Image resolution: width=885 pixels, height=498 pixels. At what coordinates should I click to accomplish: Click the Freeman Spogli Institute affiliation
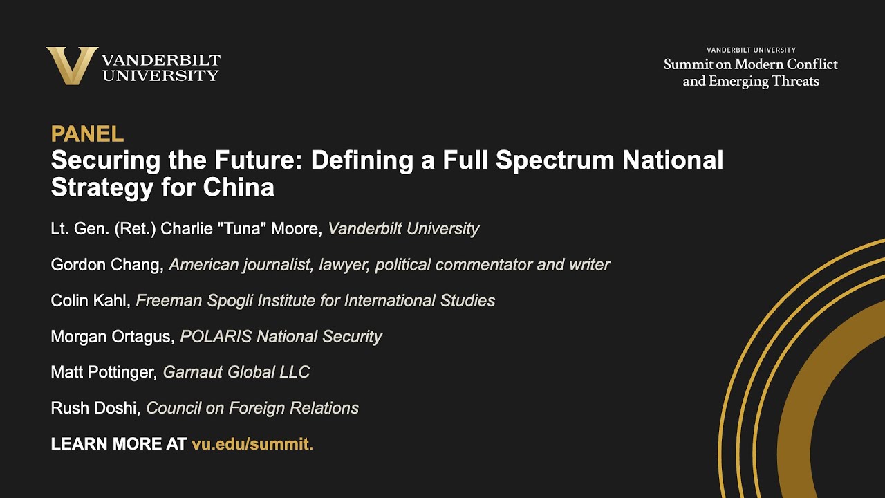315,300
